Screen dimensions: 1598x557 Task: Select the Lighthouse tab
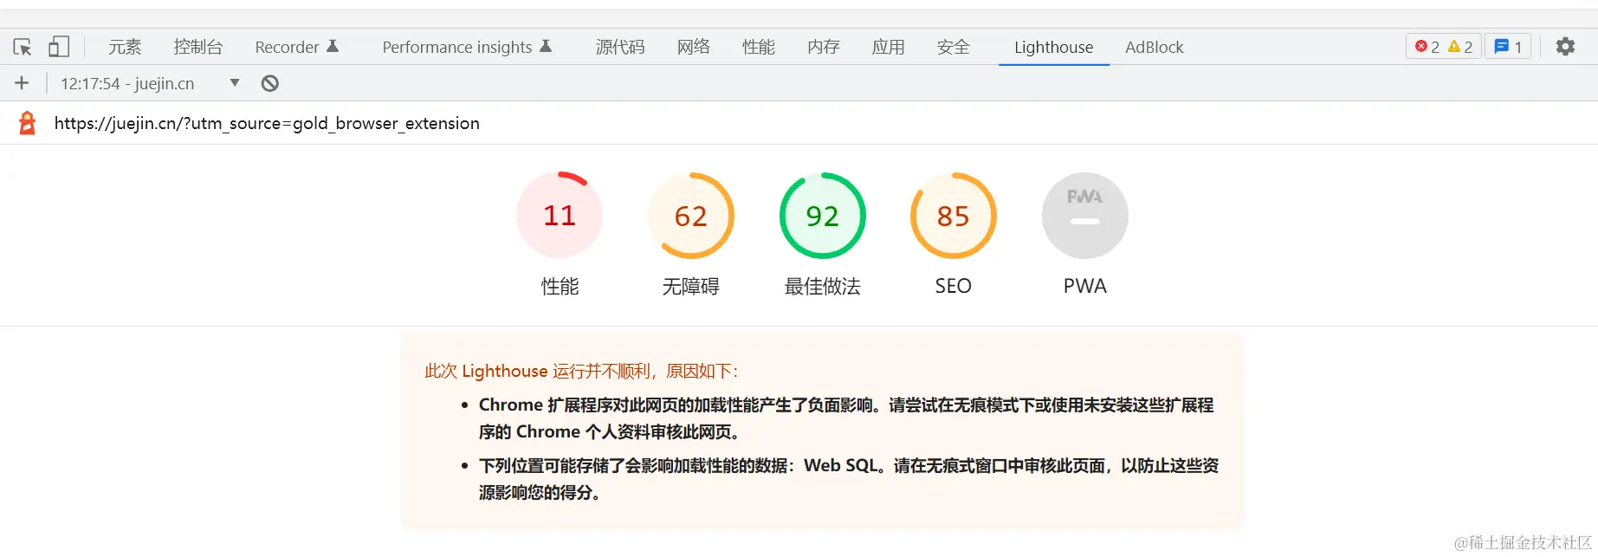(1054, 47)
